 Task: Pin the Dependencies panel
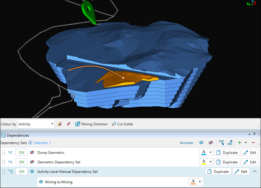point(254,134)
